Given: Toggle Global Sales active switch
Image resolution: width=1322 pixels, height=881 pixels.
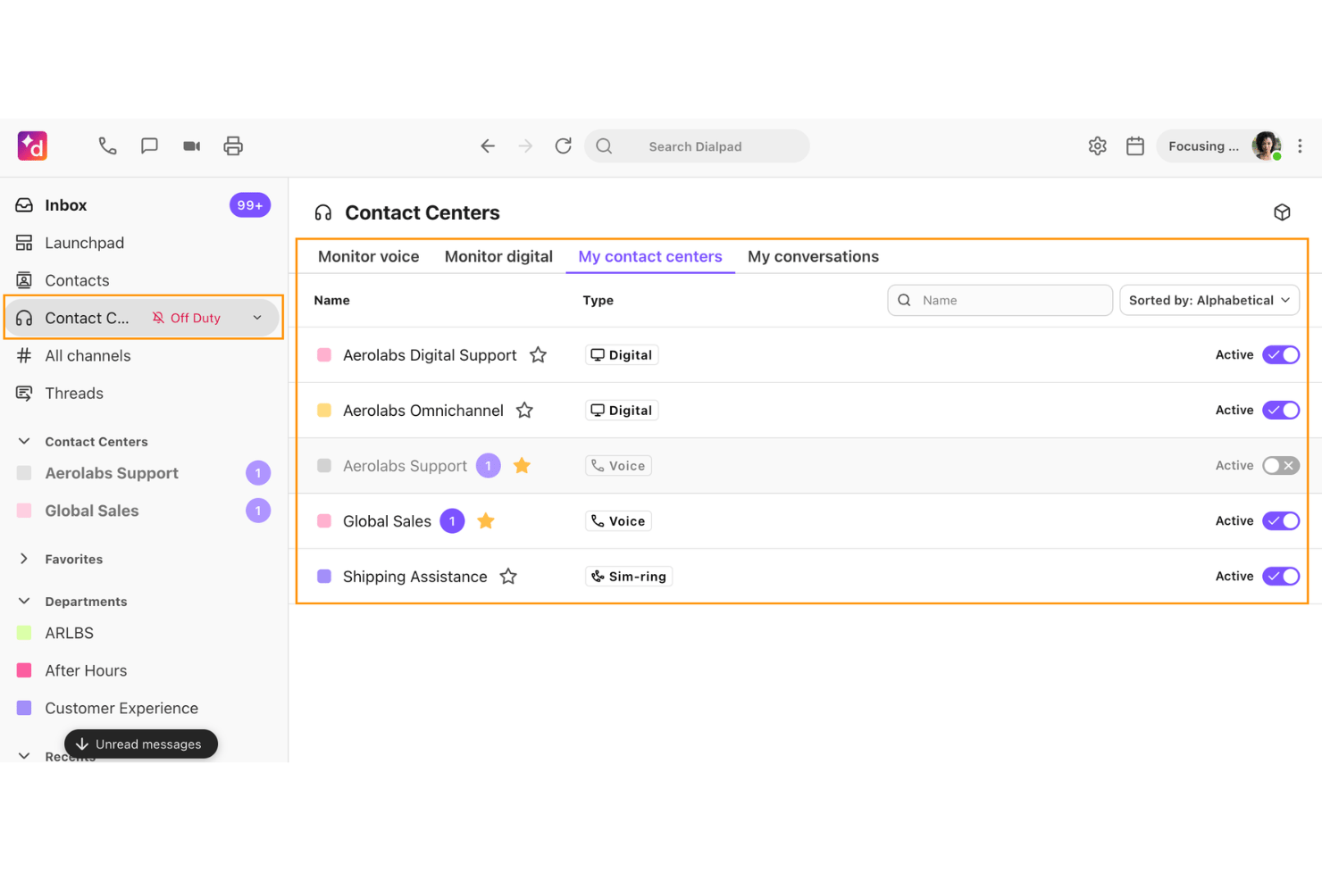Looking at the screenshot, I should (x=1281, y=521).
